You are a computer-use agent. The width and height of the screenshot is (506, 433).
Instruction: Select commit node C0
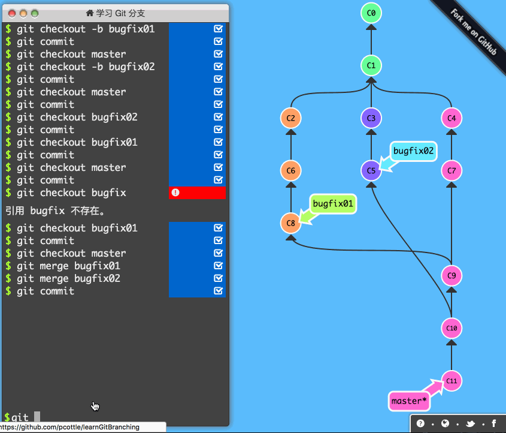tap(371, 13)
